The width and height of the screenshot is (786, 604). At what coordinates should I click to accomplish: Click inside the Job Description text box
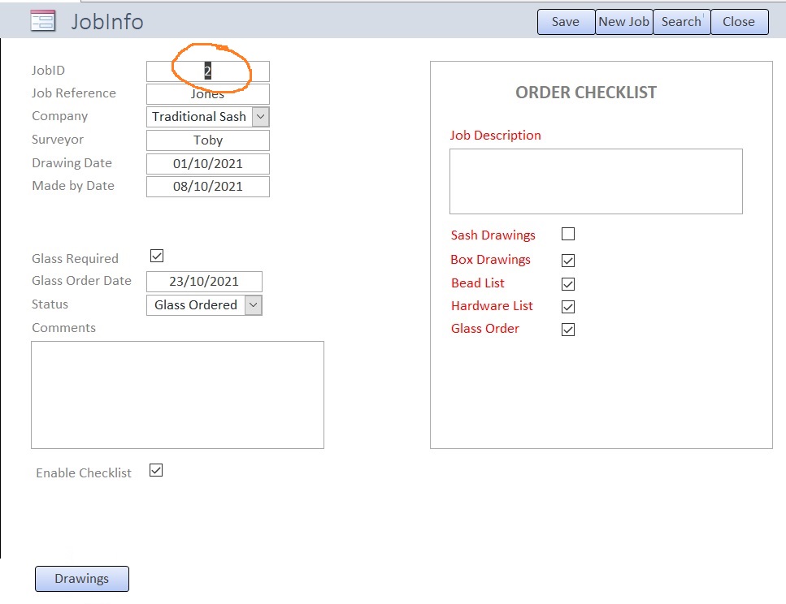596,181
